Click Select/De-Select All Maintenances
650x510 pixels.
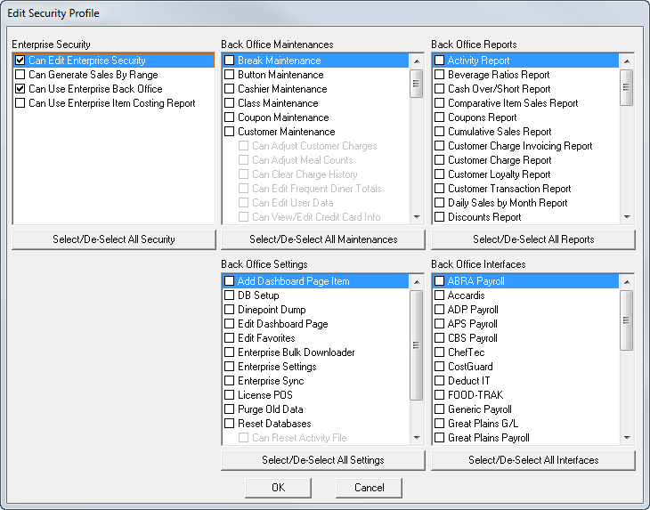tap(323, 239)
